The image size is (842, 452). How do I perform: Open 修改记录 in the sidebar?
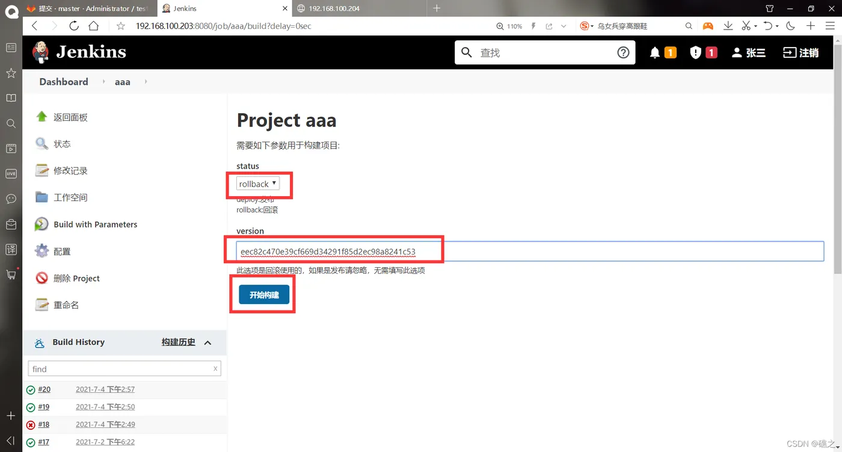tap(70, 170)
